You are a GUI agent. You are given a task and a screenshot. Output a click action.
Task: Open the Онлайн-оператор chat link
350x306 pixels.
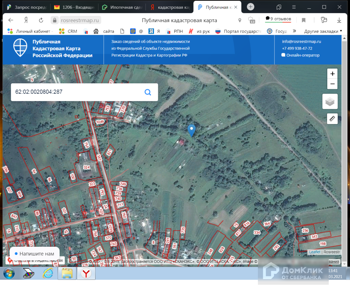pos(303,55)
